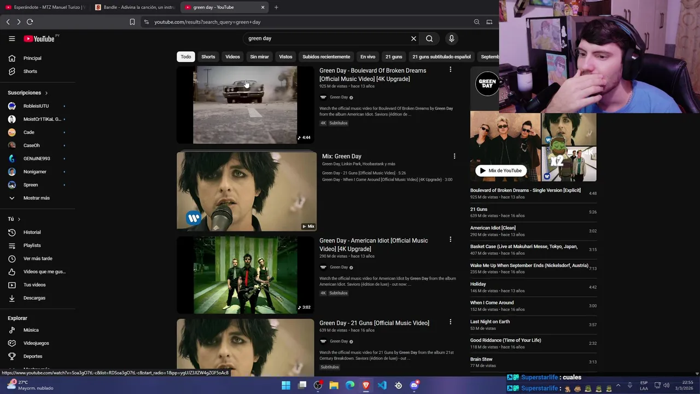Open Visual Studio Code from taskbar

pos(382,385)
